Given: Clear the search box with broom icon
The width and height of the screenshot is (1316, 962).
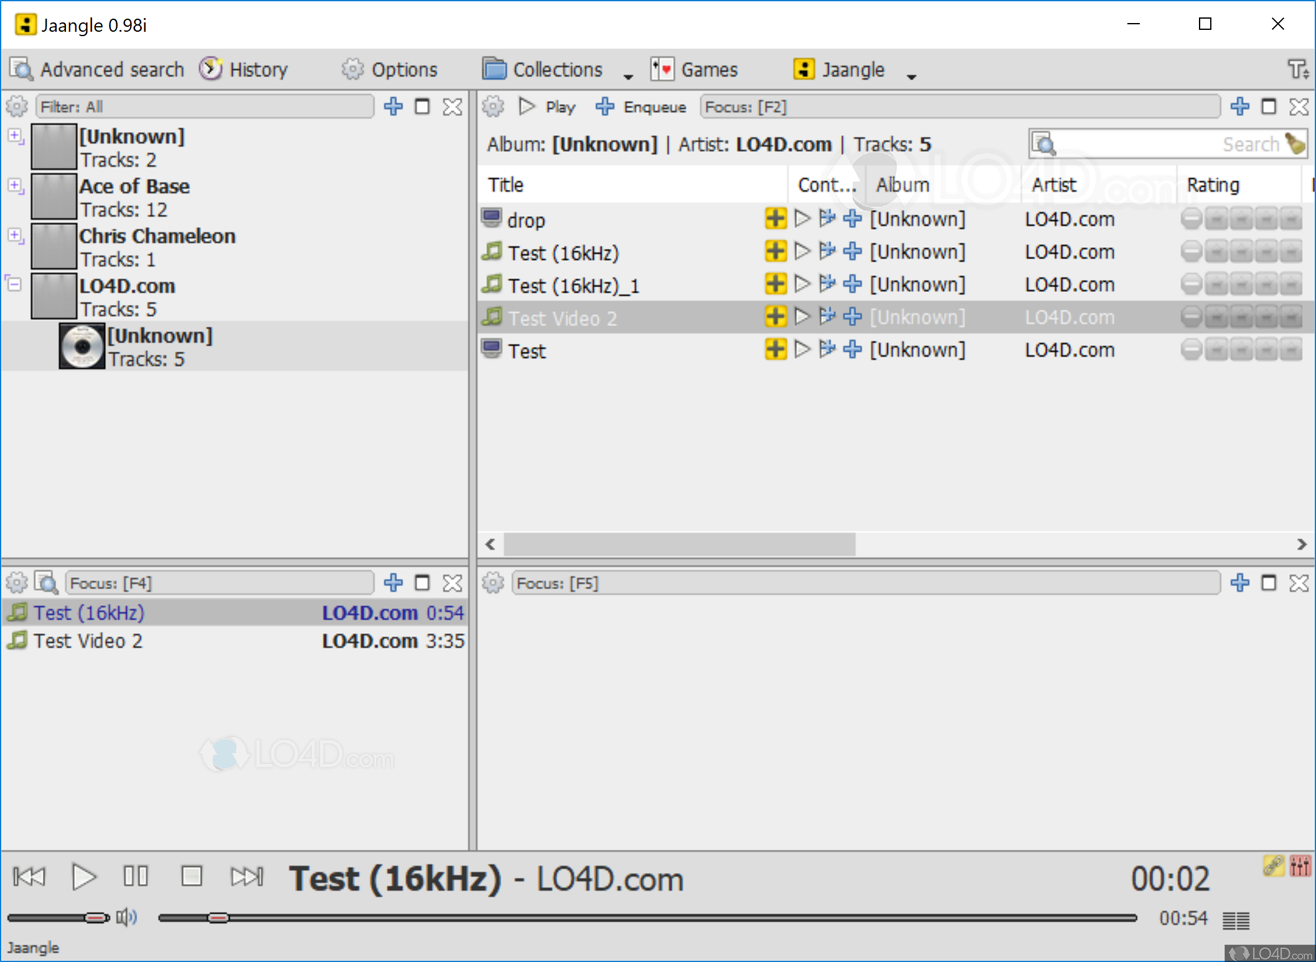Looking at the screenshot, I should 1295,144.
